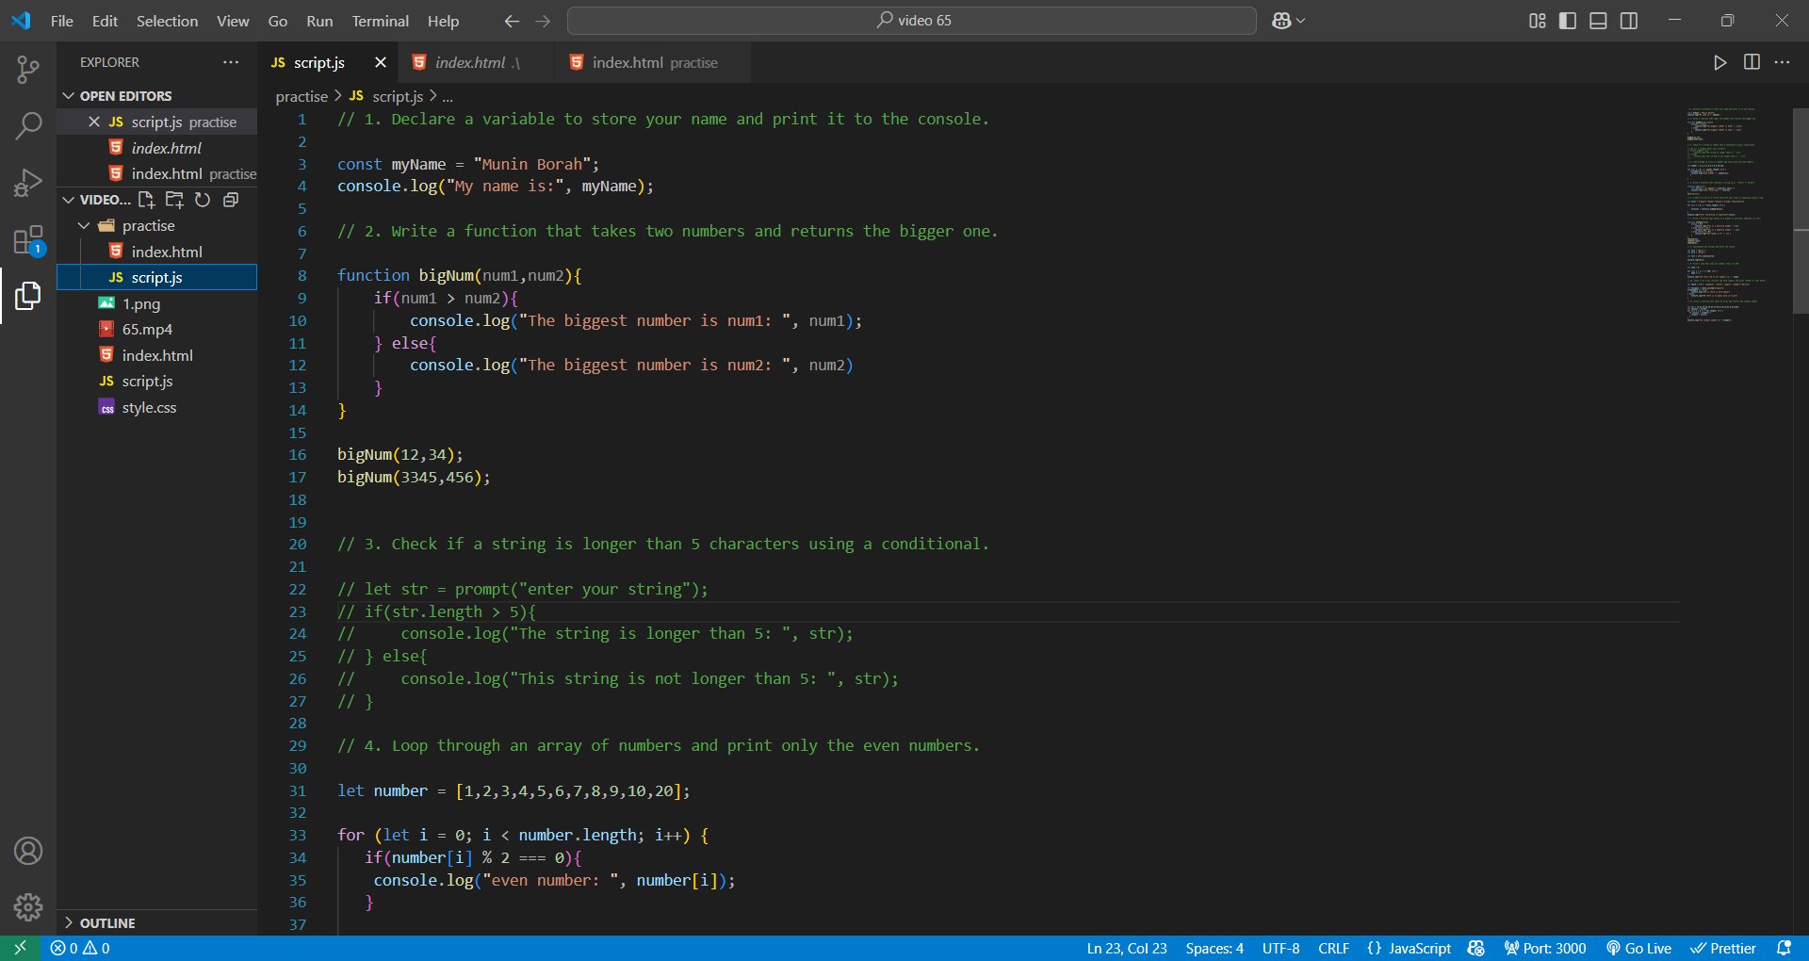Select UTF-8 file encoding
Viewport: 1809px width, 961px height.
point(1280,948)
